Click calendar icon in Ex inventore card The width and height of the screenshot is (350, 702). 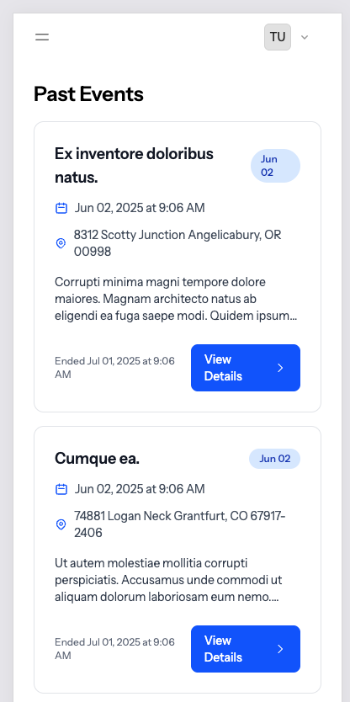(61, 208)
